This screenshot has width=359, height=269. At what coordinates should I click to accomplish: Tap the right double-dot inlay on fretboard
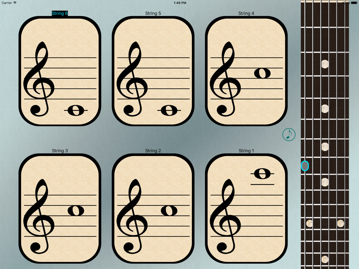[340, 223]
